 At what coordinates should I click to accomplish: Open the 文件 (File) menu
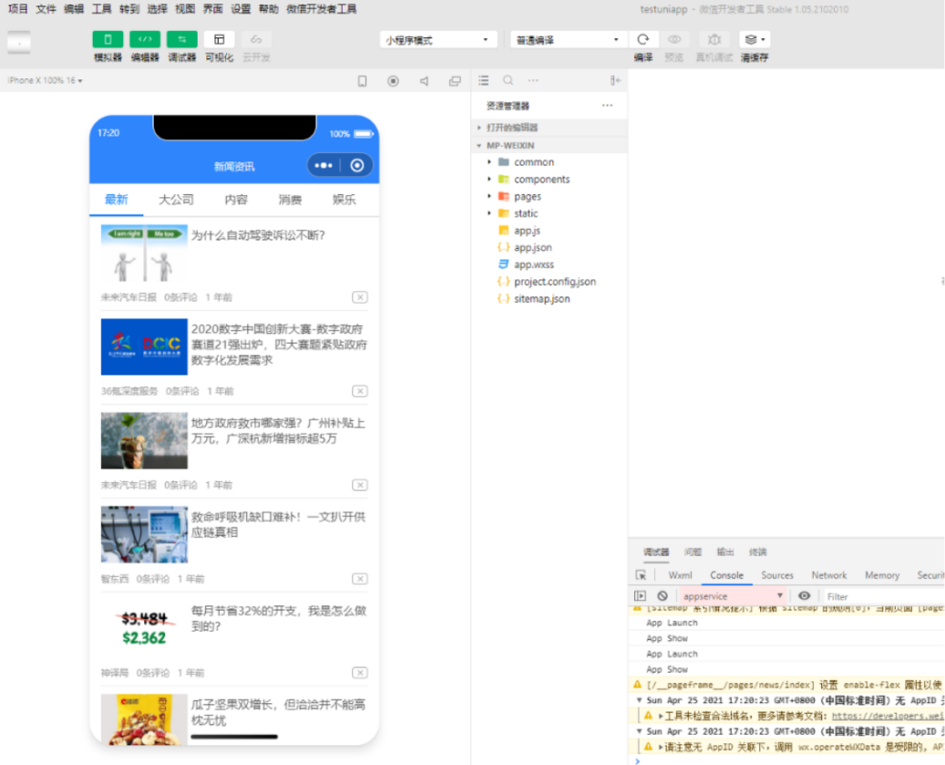click(x=46, y=9)
